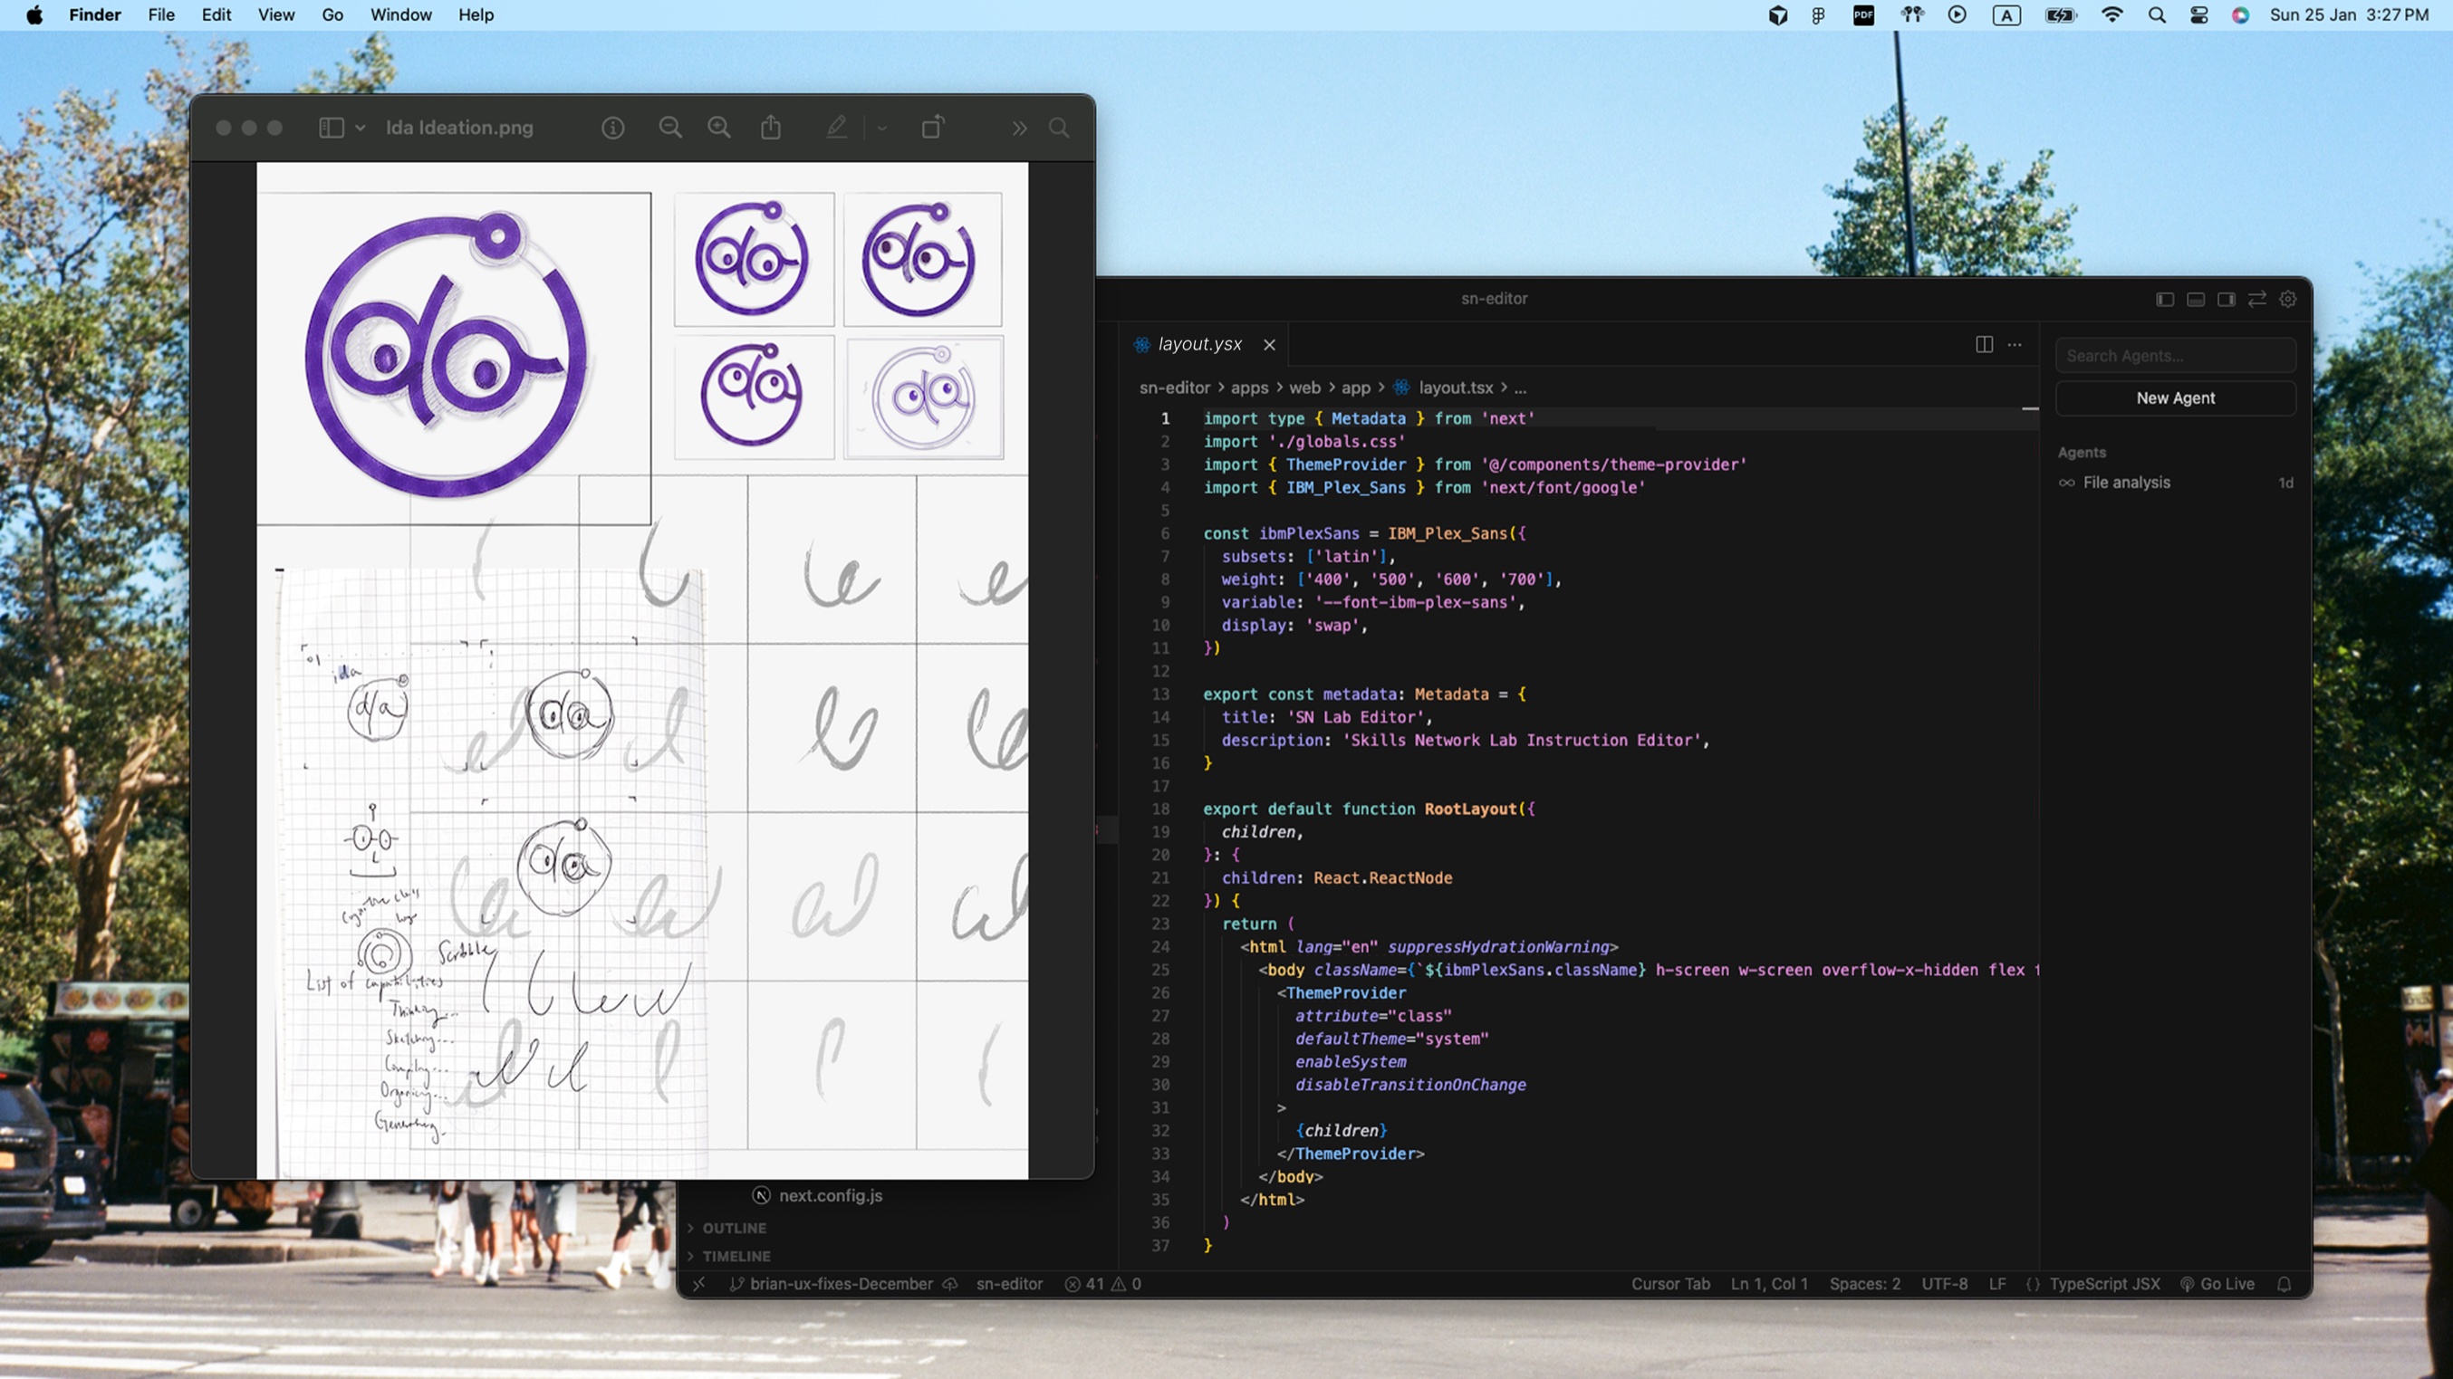This screenshot has height=1379, width=2453.
Task: Focus the Search Agents field
Action: [x=2175, y=356]
